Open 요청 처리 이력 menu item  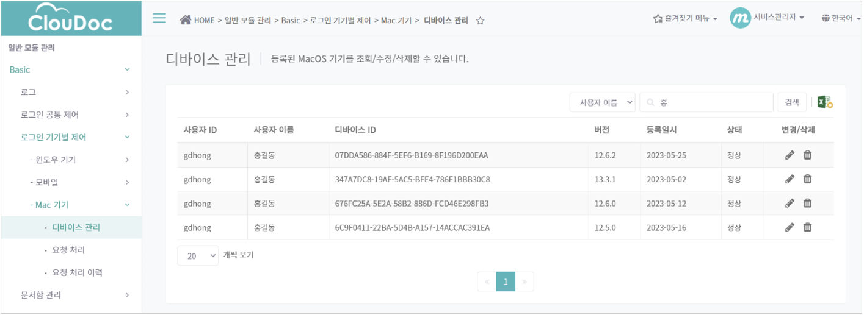point(71,272)
